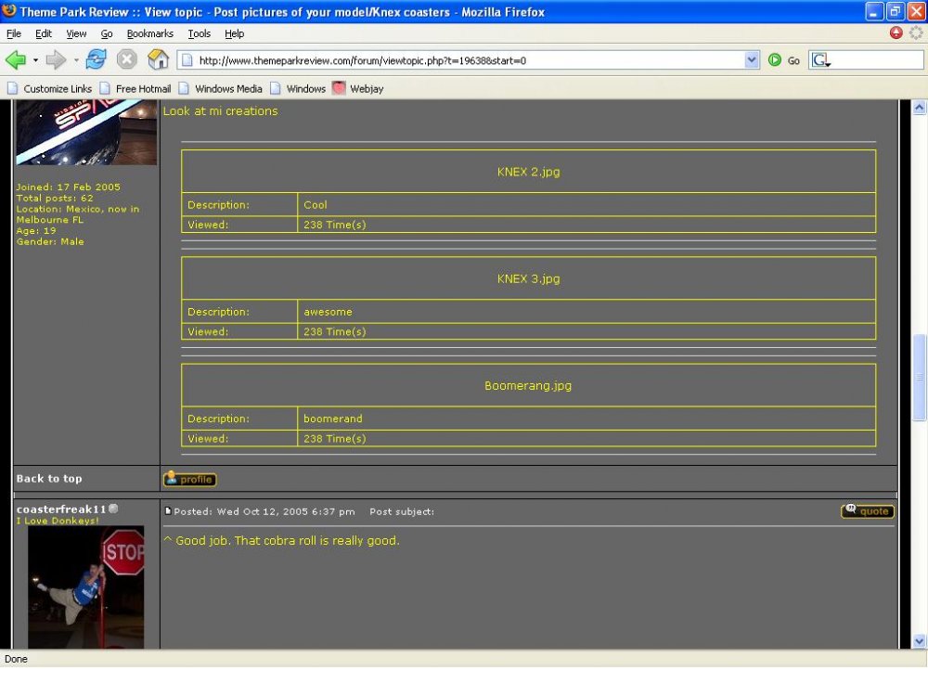Expand the URL address bar dropdown
This screenshot has width=928, height=696.
[x=752, y=60]
